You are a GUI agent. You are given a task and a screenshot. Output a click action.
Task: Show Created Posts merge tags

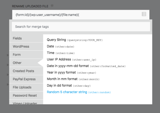point(26,71)
